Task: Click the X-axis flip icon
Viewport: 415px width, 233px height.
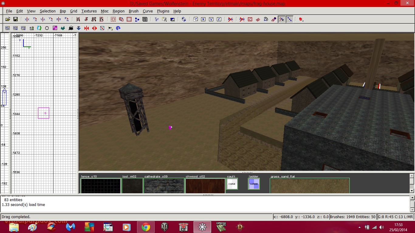Action: (x=27, y=19)
